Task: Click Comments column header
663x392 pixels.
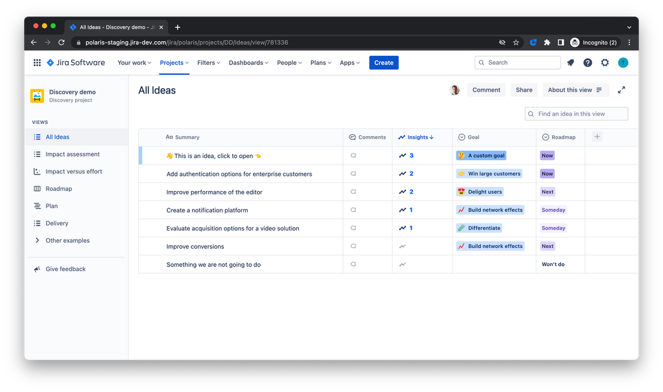Action: coord(367,137)
